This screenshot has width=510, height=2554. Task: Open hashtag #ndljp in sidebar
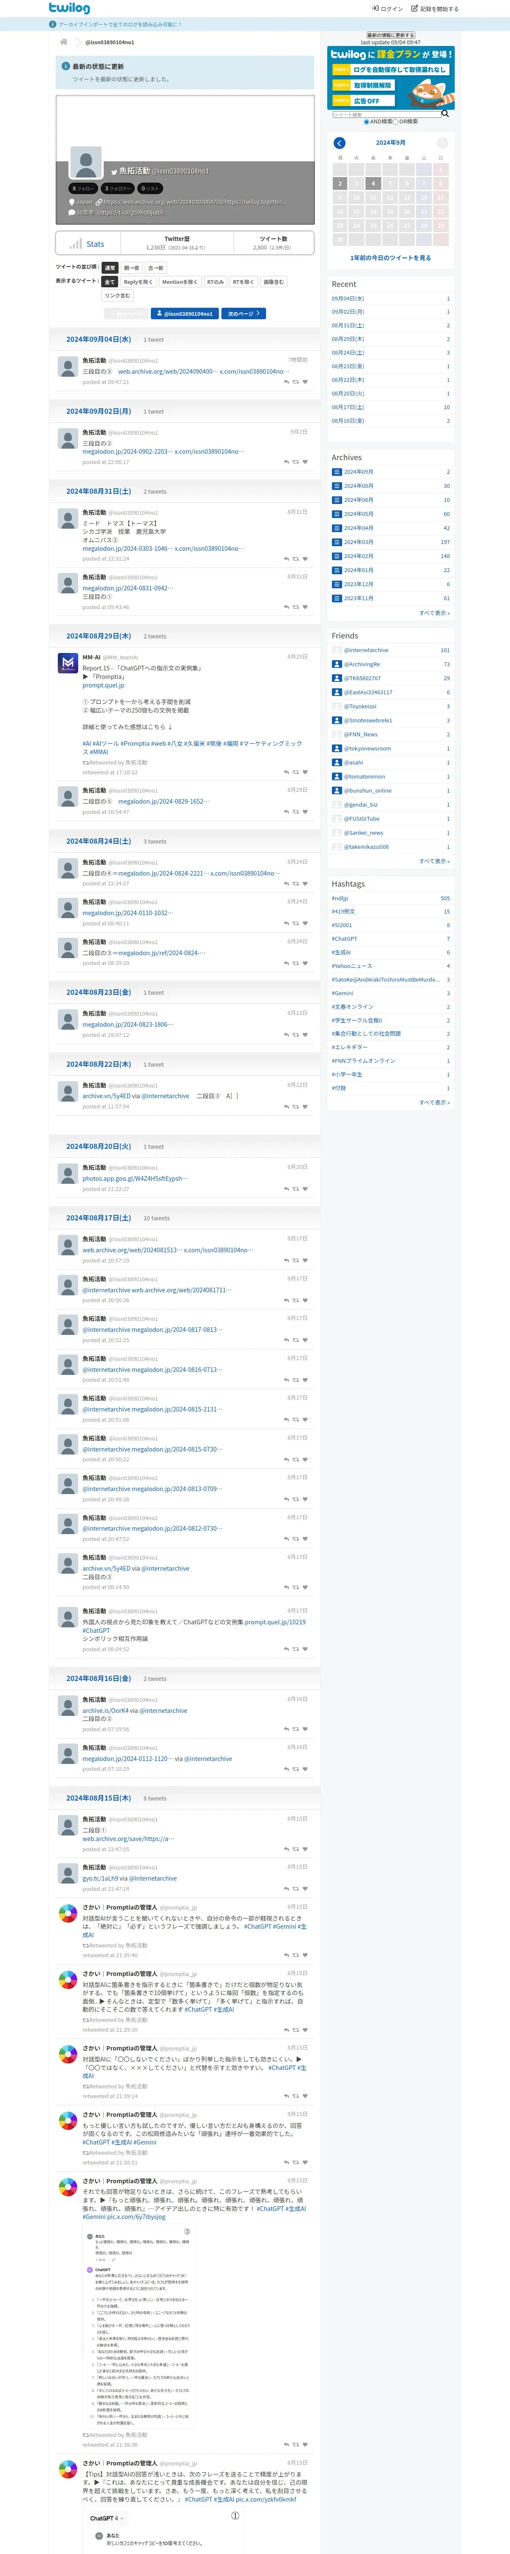(340, 898)
